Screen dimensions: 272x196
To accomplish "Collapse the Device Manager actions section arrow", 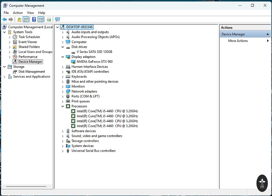I will click(268, 34).
